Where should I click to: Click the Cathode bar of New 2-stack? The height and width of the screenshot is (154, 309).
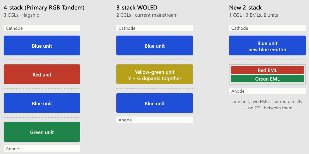268,28
